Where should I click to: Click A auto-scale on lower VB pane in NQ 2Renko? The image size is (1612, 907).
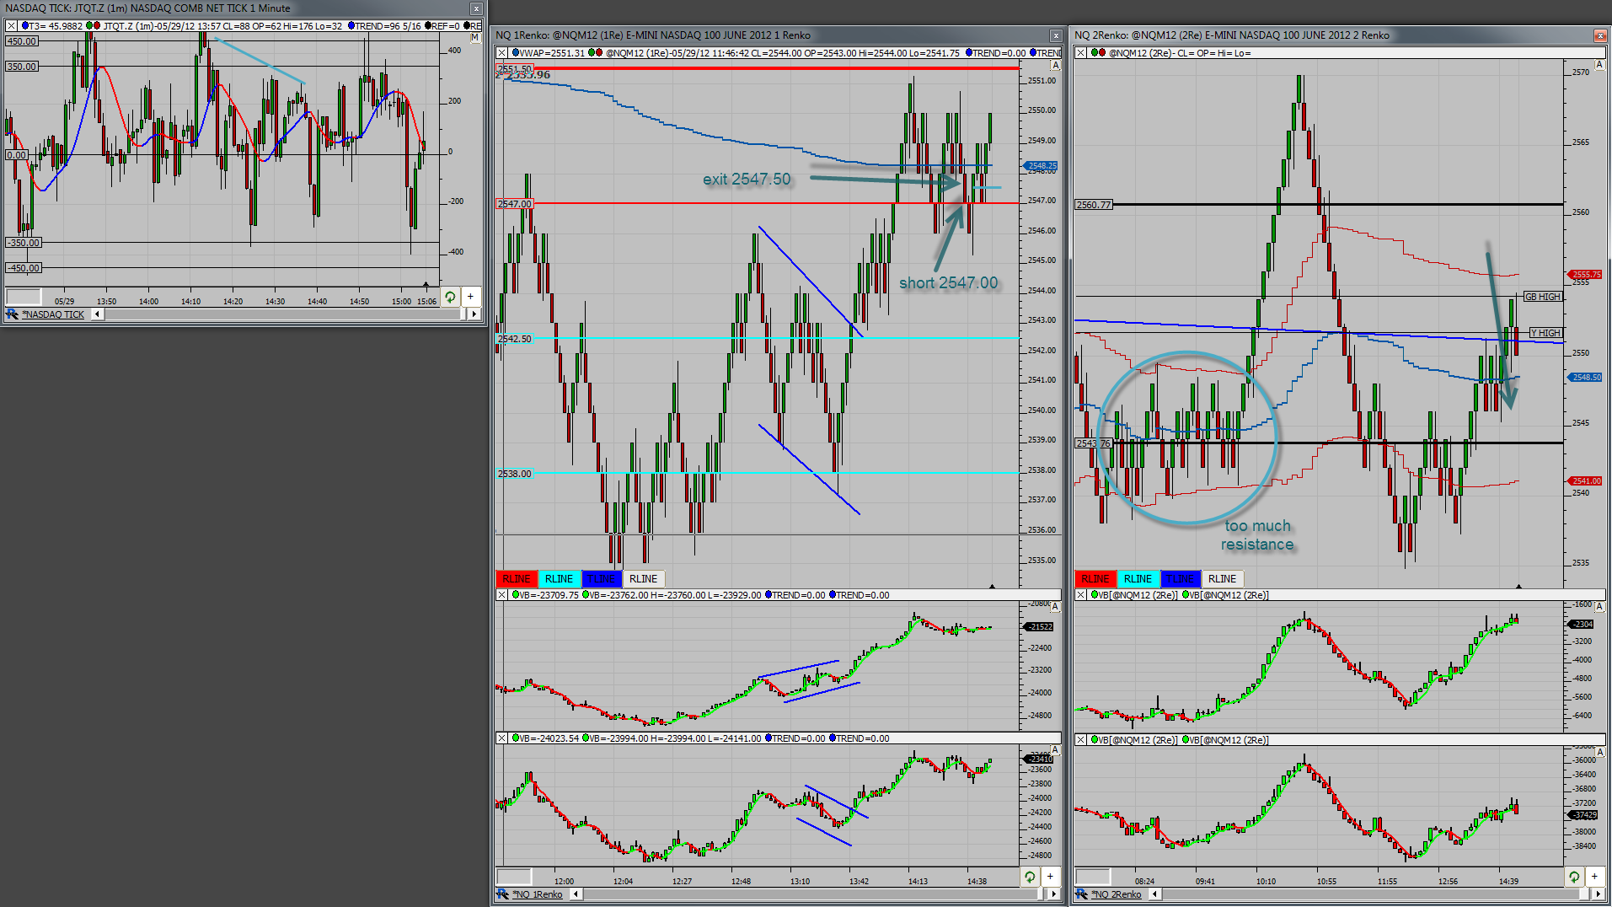pyautogui.click(x=1599, y=752)
